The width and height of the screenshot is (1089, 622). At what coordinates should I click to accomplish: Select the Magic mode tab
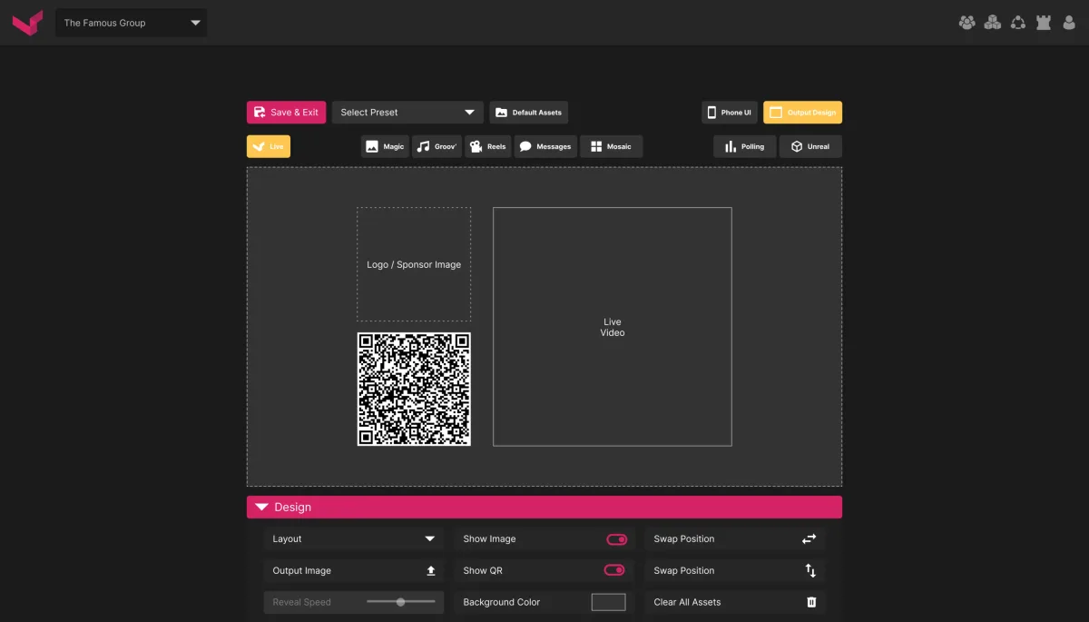(x=385, y=146)
